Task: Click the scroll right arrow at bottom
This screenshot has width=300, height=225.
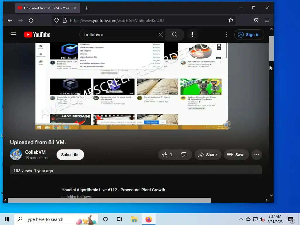Action: (x=267, y=200)
